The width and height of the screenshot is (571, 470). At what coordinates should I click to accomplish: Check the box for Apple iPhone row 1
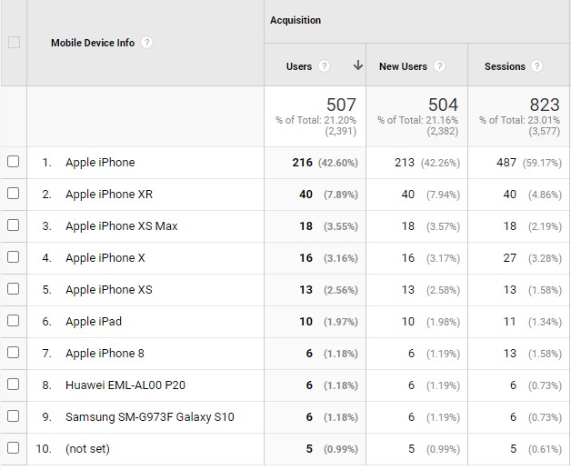14,161
